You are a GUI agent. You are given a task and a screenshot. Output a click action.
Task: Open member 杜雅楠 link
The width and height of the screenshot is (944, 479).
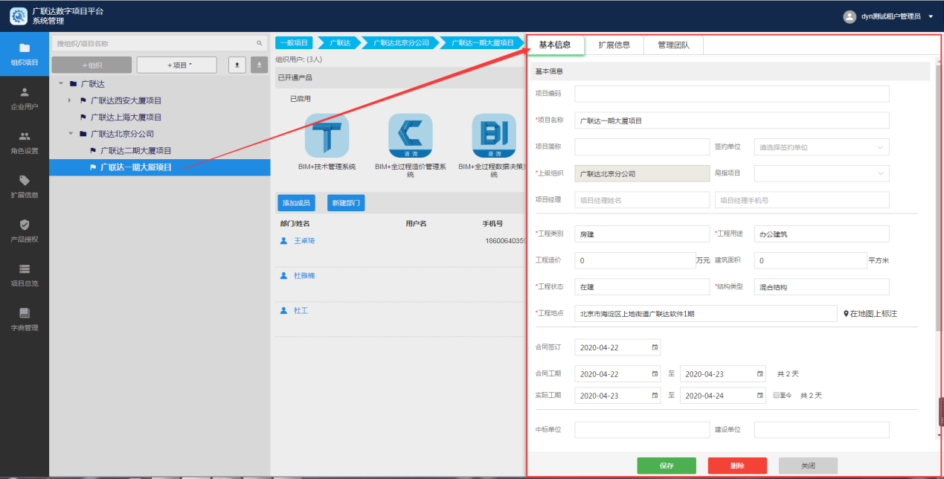coord(304,276)
